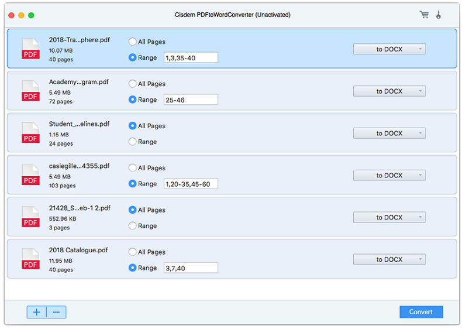Add a file with the plus button
Image resolution: width=462 pixels, height=329 pixels.
pos(36,312)
